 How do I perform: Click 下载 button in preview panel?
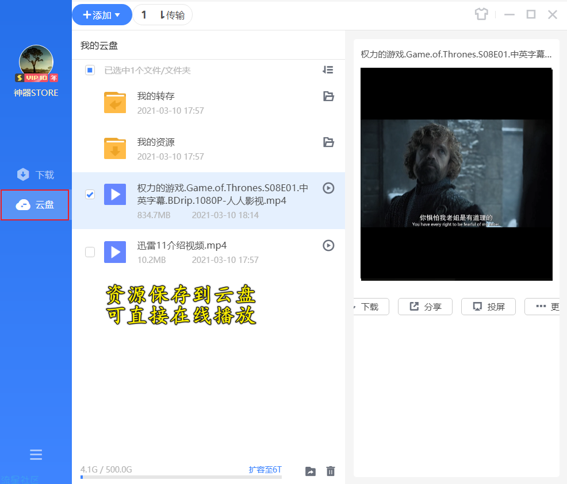pyautogui.click(x=371, y=307)
